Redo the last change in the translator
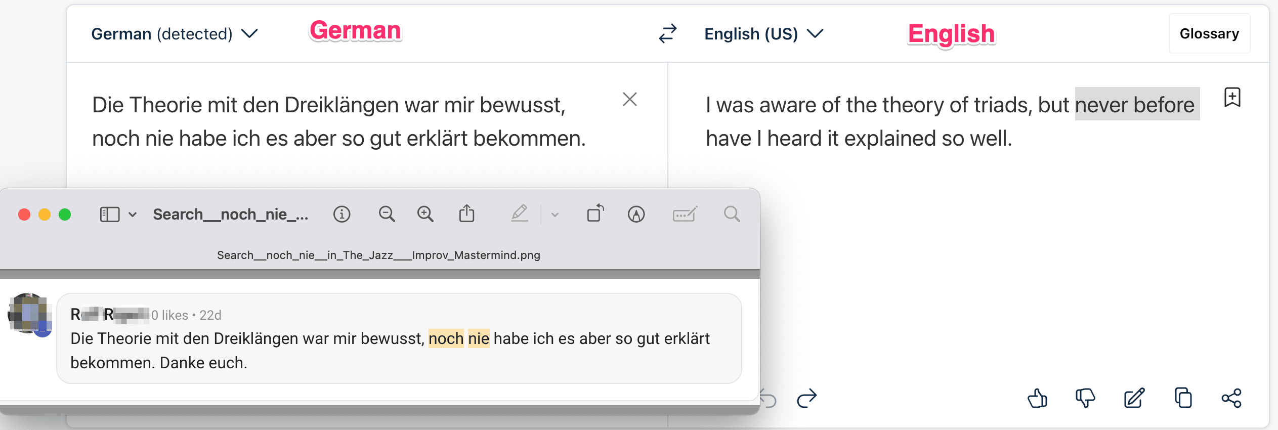Screen dimensions: 1278x430 click(807, 399)
